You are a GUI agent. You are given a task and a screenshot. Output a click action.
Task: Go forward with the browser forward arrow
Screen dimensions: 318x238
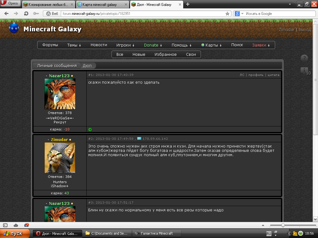pyautogui.click(x=16, y=14)
